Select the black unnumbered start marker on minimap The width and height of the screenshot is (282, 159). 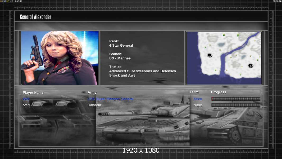coord(210,55)
